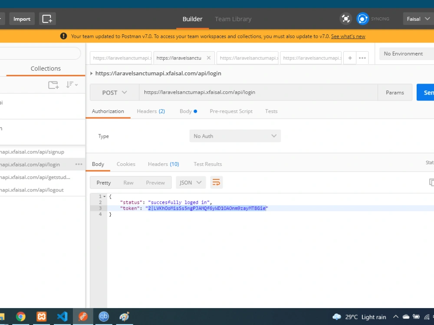Click the Wi-Fi network tray icon
Screen dimensions: 434x325
pos(427,317)
